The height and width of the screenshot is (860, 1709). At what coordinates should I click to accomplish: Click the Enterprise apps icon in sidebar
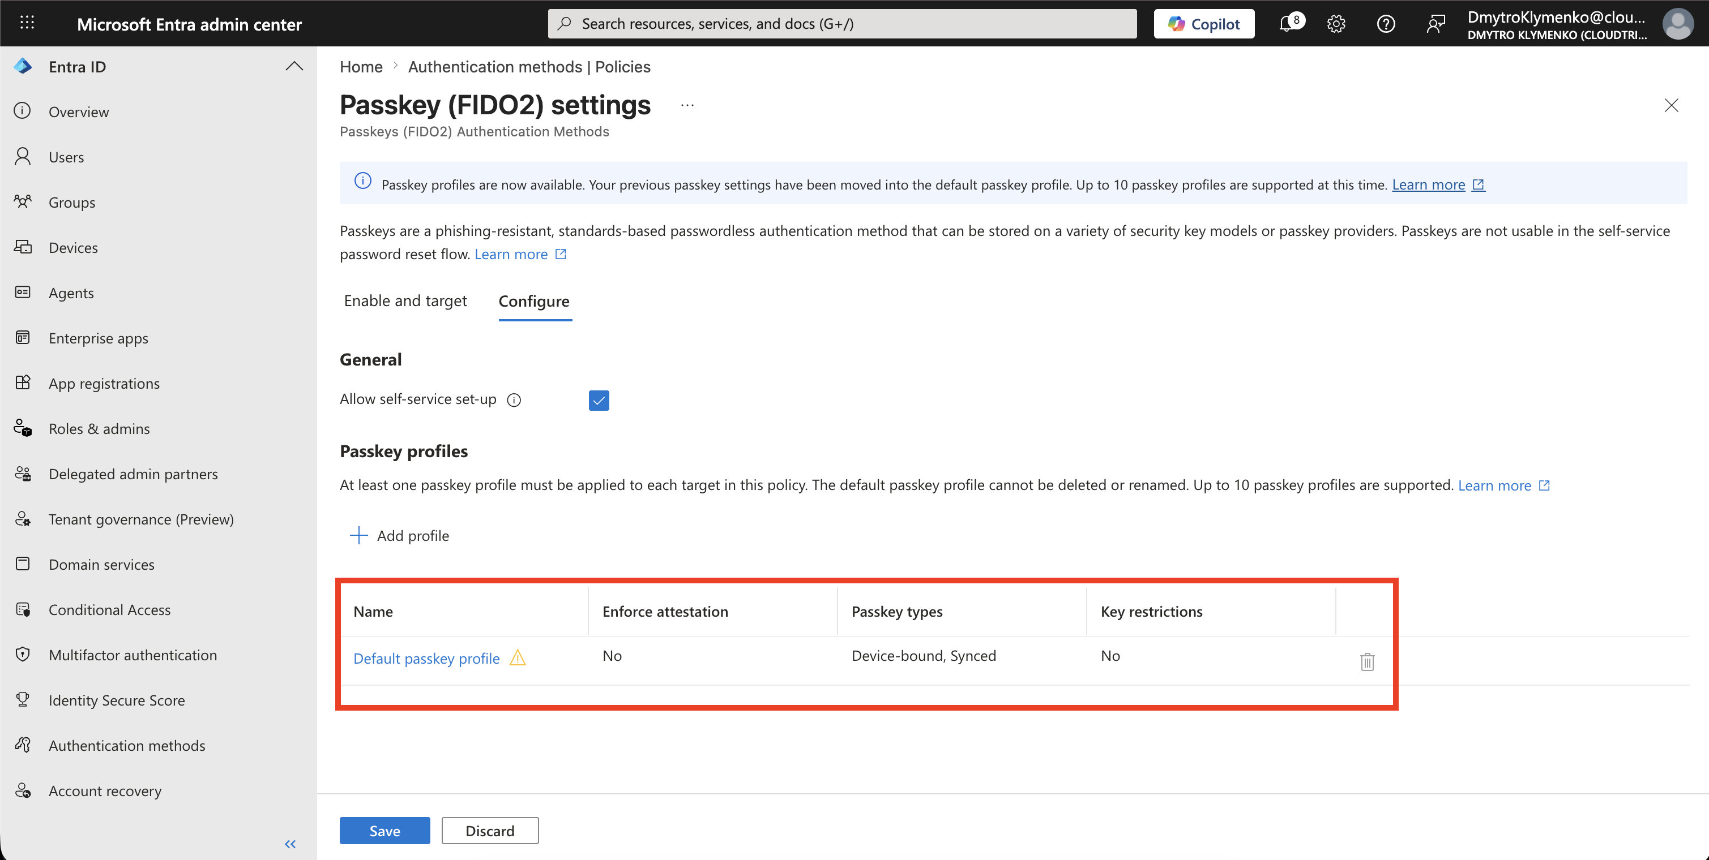pyautogui.click(x=23, y=338)
